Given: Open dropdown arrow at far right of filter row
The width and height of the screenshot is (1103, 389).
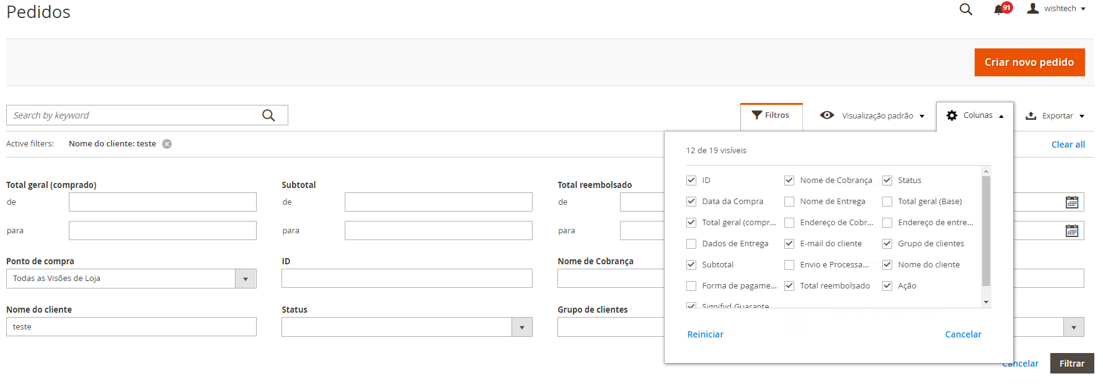Looking at the screenshot, I should [x=1073, y=327].
